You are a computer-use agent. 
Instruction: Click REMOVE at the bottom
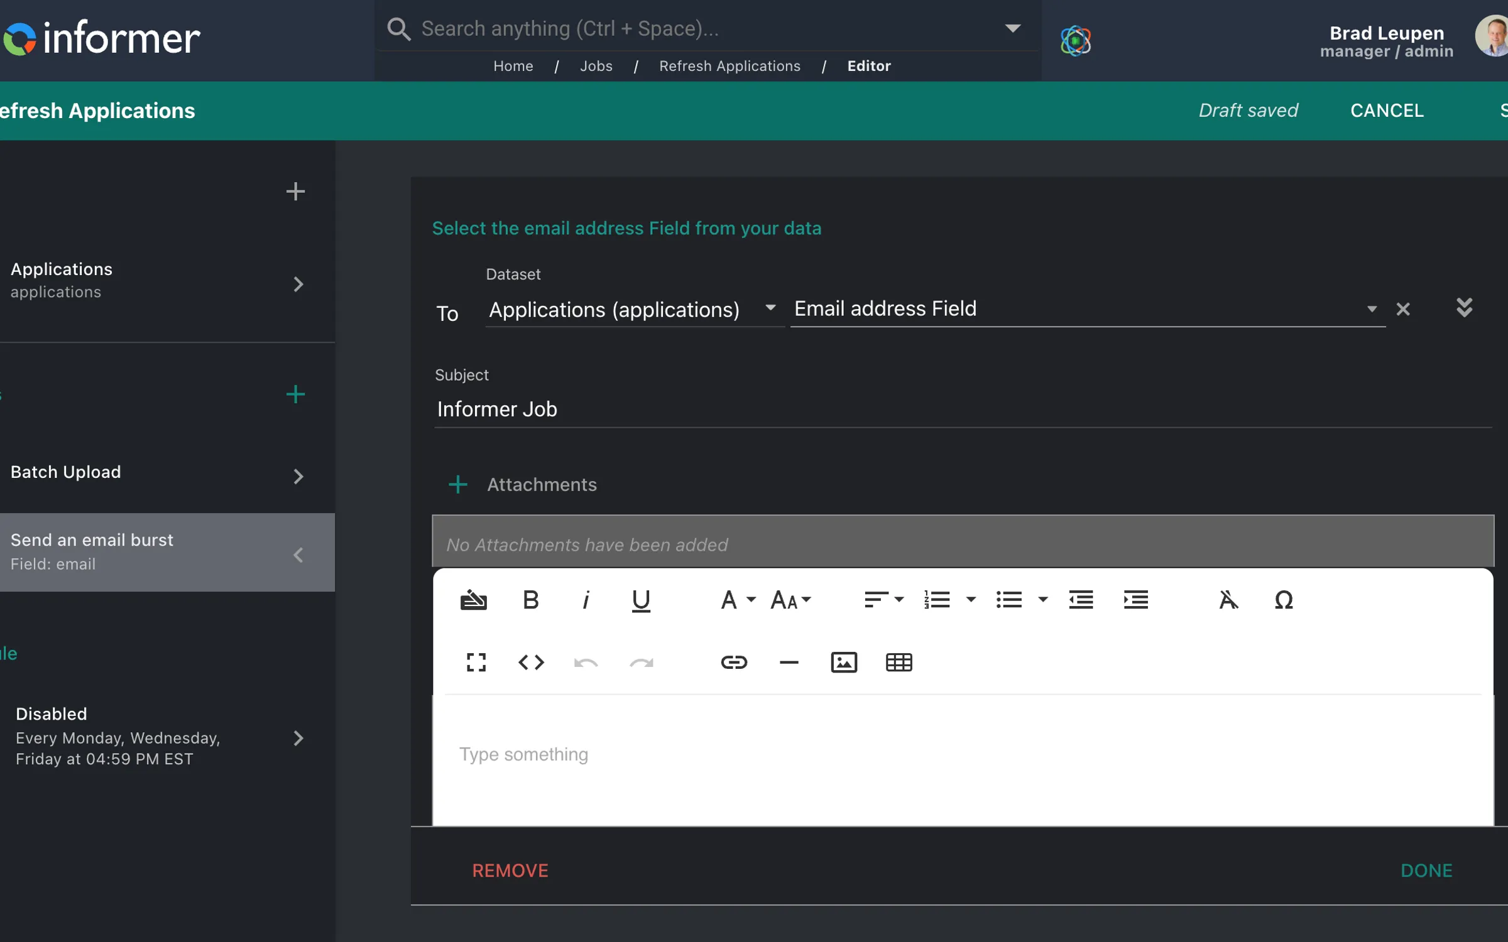pyautogui.click(x=510, y=870)
